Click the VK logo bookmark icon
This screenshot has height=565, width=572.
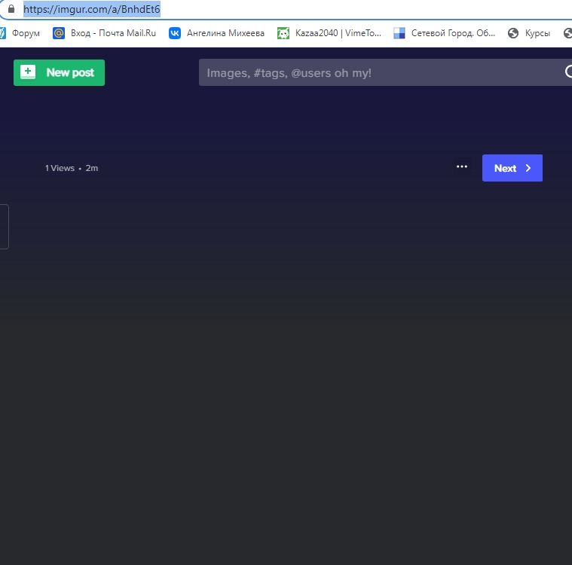pos(175,33)
